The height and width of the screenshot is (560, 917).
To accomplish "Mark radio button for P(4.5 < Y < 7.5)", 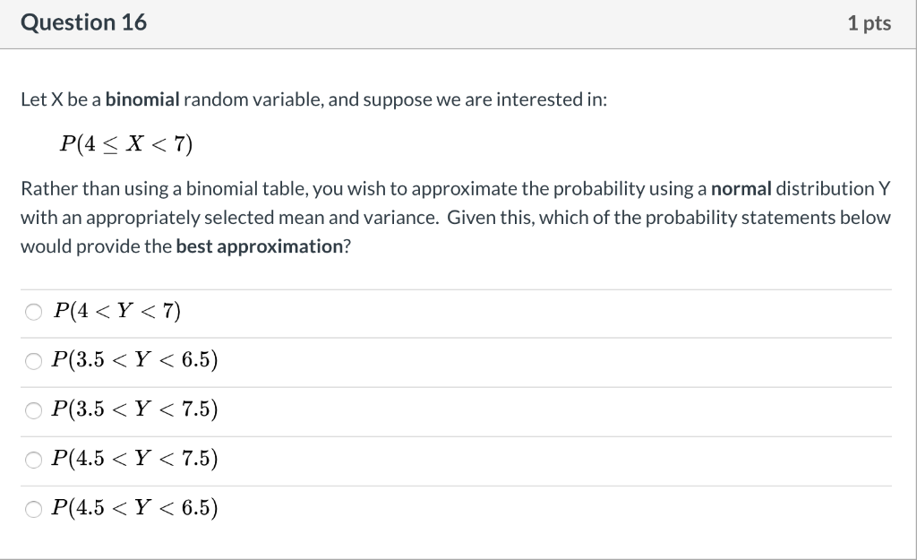I will click(x=33, y=460).
